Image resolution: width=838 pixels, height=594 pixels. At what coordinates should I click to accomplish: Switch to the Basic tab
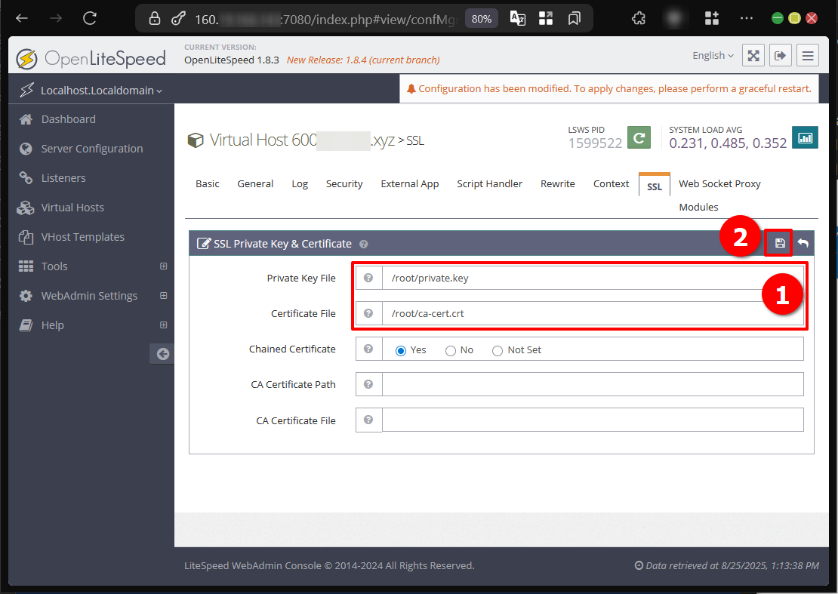pyautogui.click(x=208, y=183)
